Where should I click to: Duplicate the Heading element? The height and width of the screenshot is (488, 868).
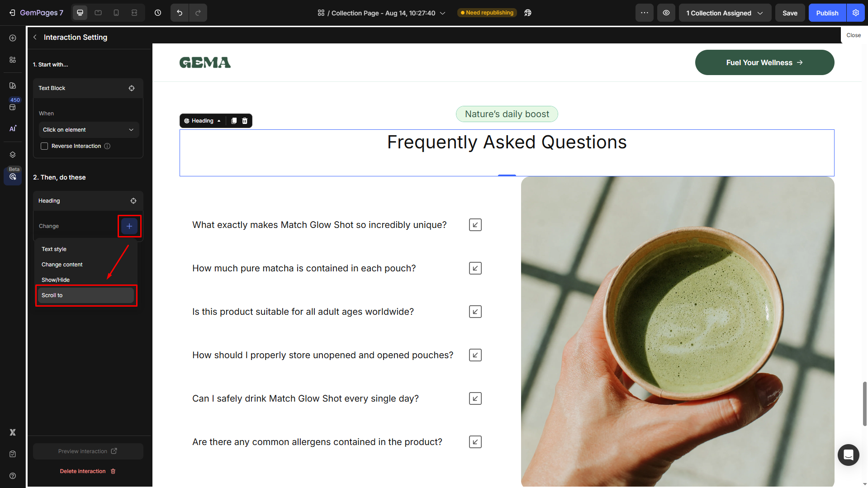234,121
